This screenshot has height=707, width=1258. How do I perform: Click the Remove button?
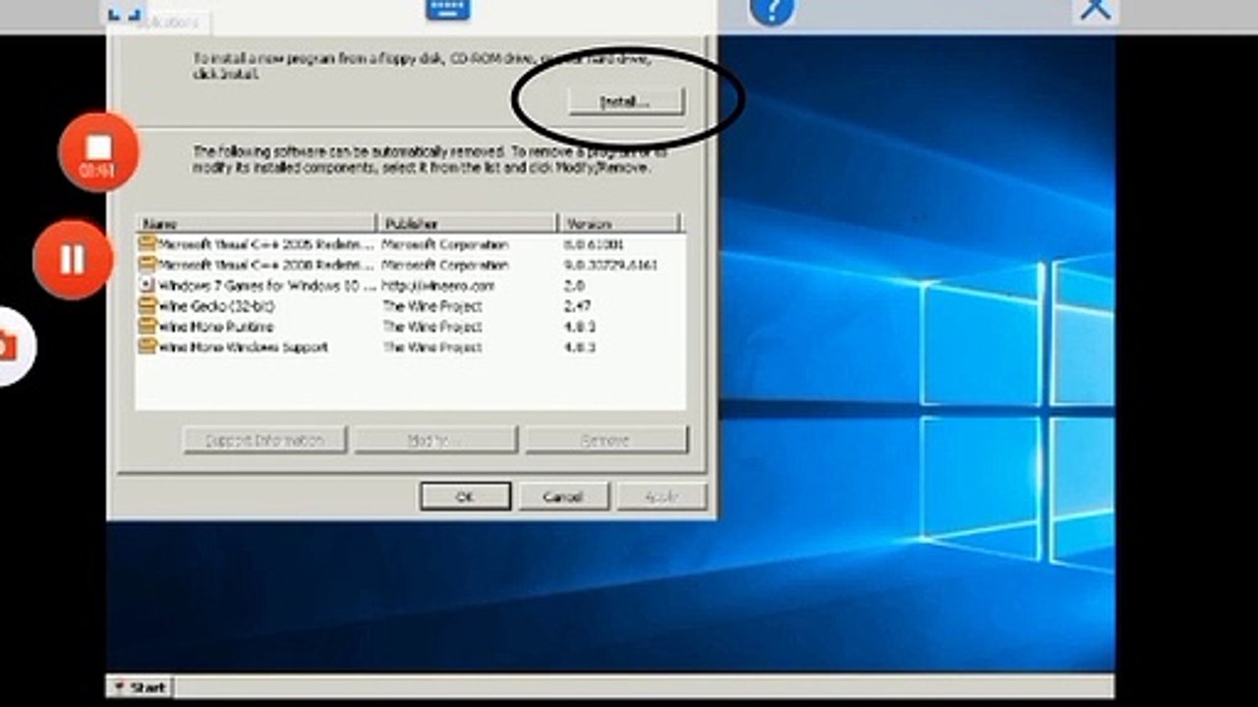point(605,440)
